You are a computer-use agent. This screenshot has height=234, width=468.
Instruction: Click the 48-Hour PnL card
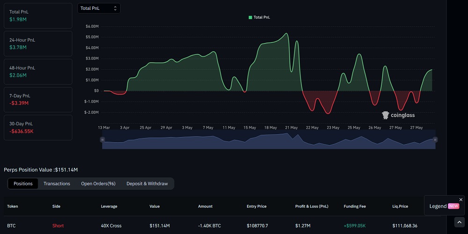[x=38, y=72]
